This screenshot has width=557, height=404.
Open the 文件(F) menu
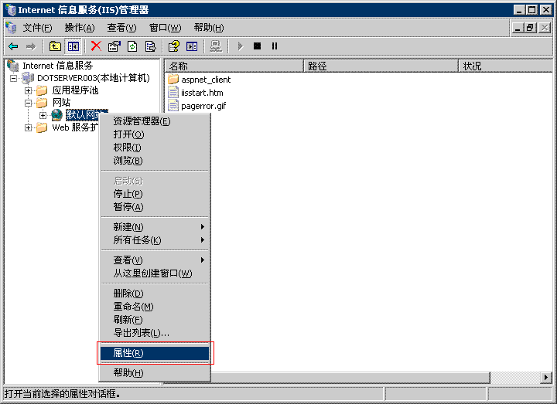point(37,28)
